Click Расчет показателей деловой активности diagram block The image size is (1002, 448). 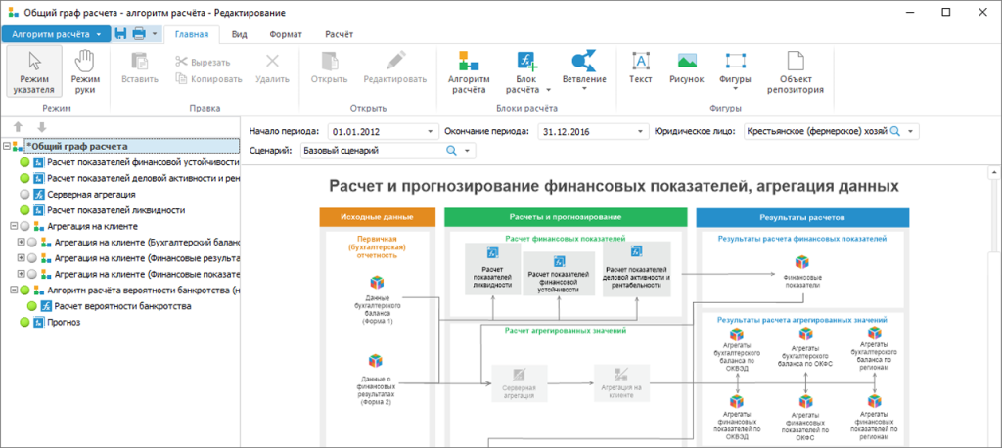[x=636, y=269]
